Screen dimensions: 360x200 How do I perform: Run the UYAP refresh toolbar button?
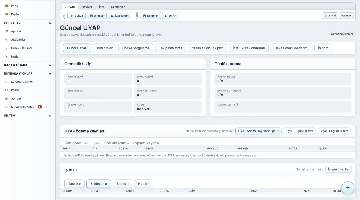coord(170,16)
